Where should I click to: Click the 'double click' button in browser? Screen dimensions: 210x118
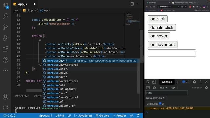click(162, 28)
